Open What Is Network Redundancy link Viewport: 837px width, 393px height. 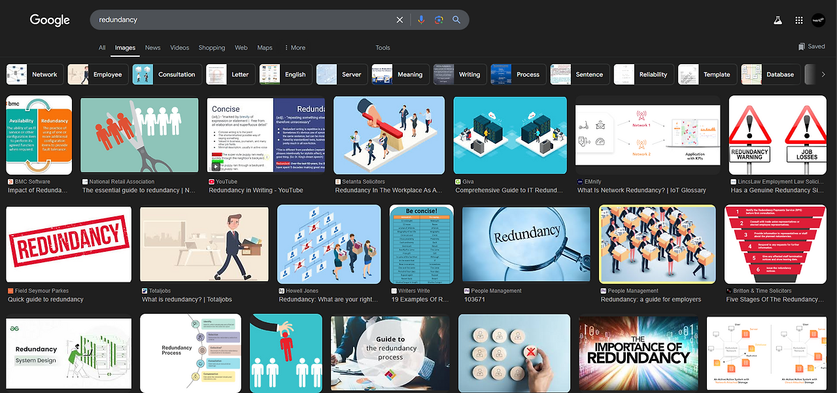(641, 190)
